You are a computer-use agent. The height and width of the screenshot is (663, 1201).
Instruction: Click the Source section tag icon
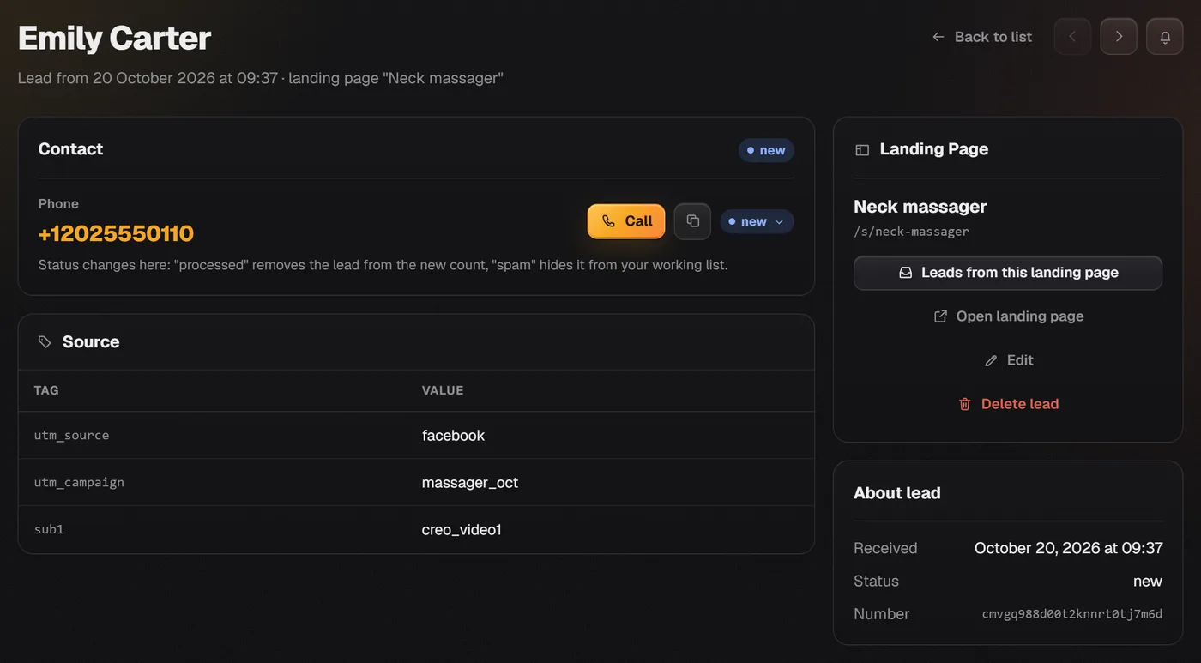45,341
